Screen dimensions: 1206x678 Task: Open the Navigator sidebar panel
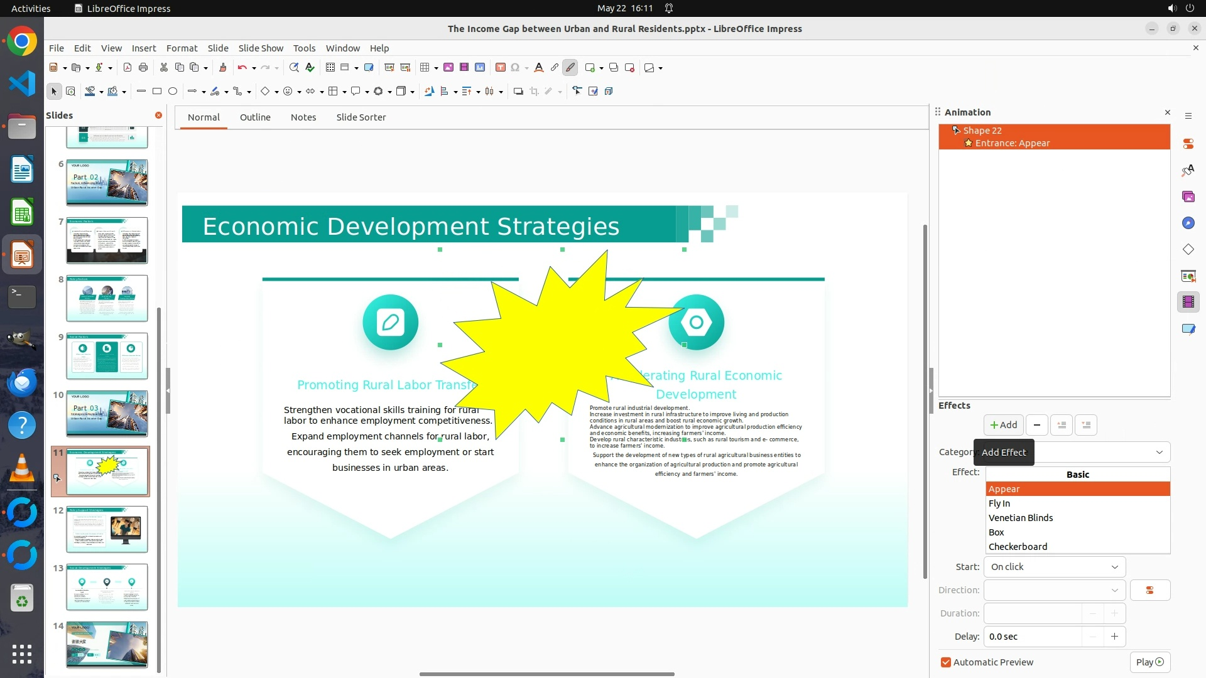(1188, 223)
